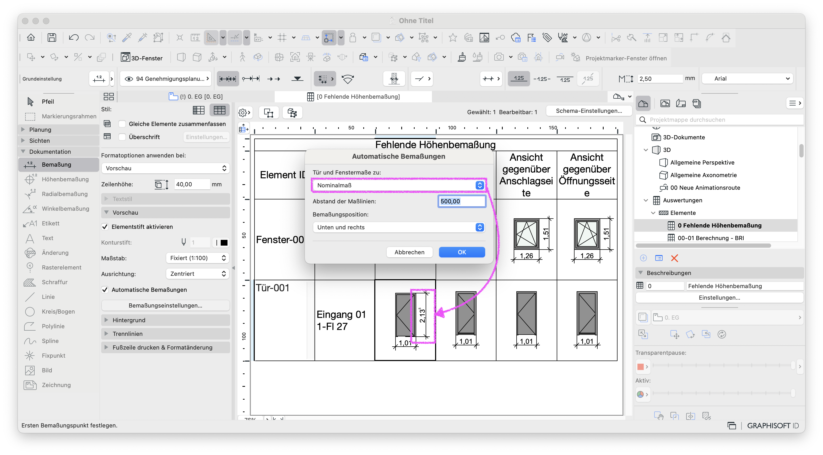Click the linear dimension method icon
The image size is (823, 455).
click(228, 79)
